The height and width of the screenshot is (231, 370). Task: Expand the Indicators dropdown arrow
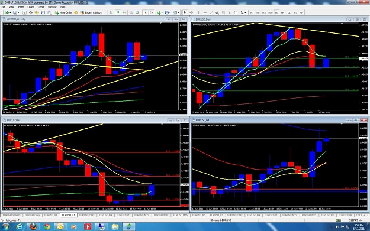tap(162, 13)
